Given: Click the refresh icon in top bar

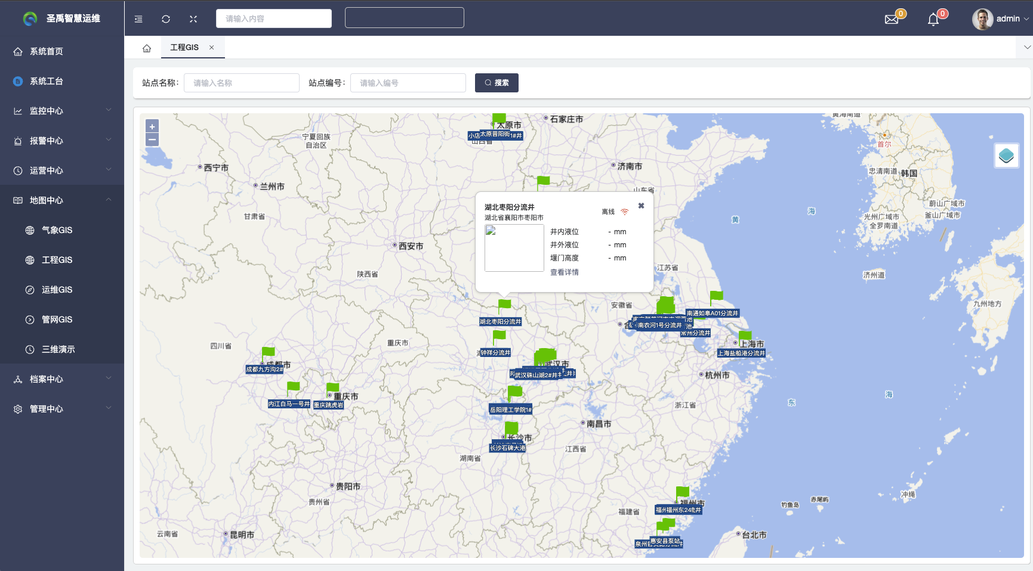Looking at the screenshot, I should tap(166, 19).
